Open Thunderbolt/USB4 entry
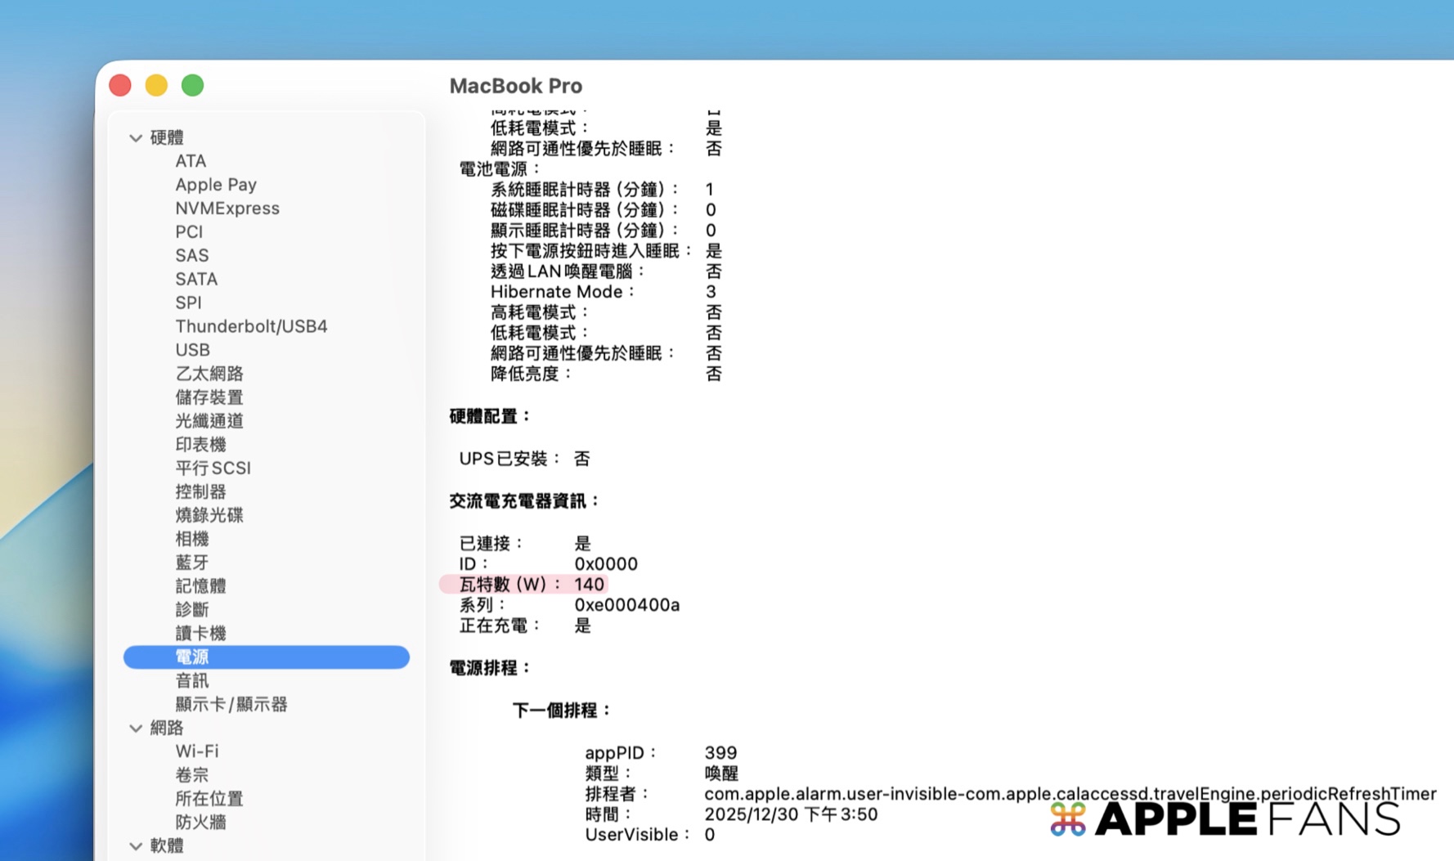1454x861 pixels. 251,326
